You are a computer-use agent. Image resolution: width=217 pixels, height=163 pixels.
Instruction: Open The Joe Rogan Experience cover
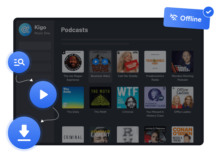(x=73, y=61)
